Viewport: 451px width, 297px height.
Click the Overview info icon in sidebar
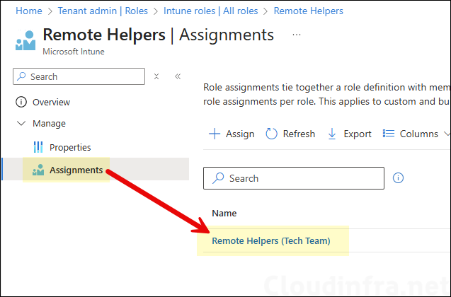[x=21, y=102]
